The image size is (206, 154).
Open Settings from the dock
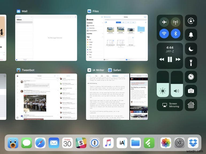click(180, 143)
